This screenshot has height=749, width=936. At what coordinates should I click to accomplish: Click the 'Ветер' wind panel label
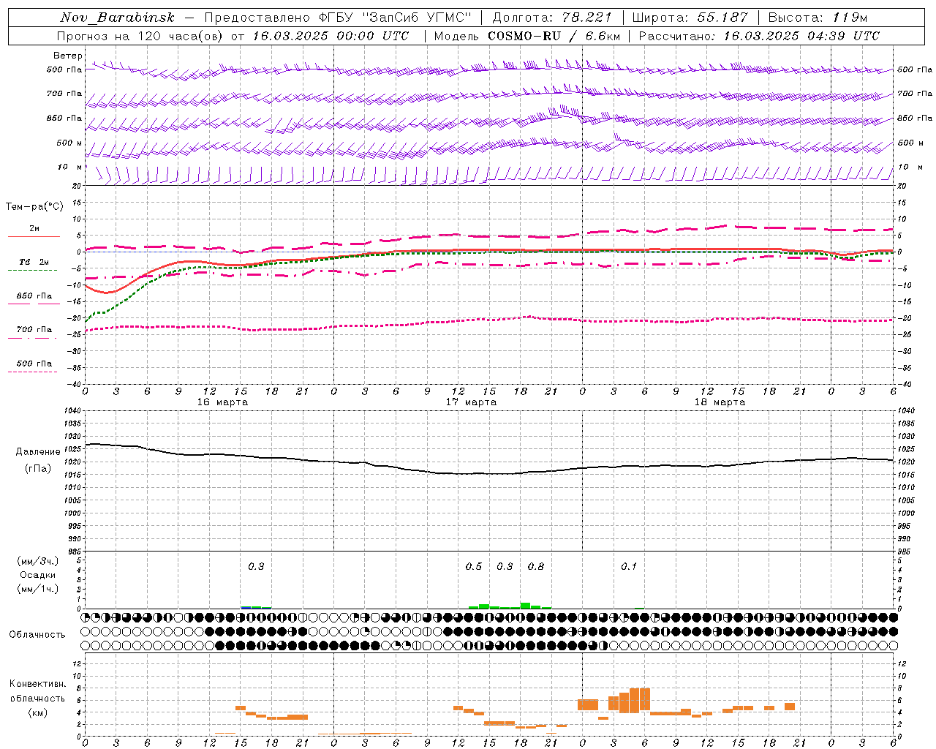[68, 56]
